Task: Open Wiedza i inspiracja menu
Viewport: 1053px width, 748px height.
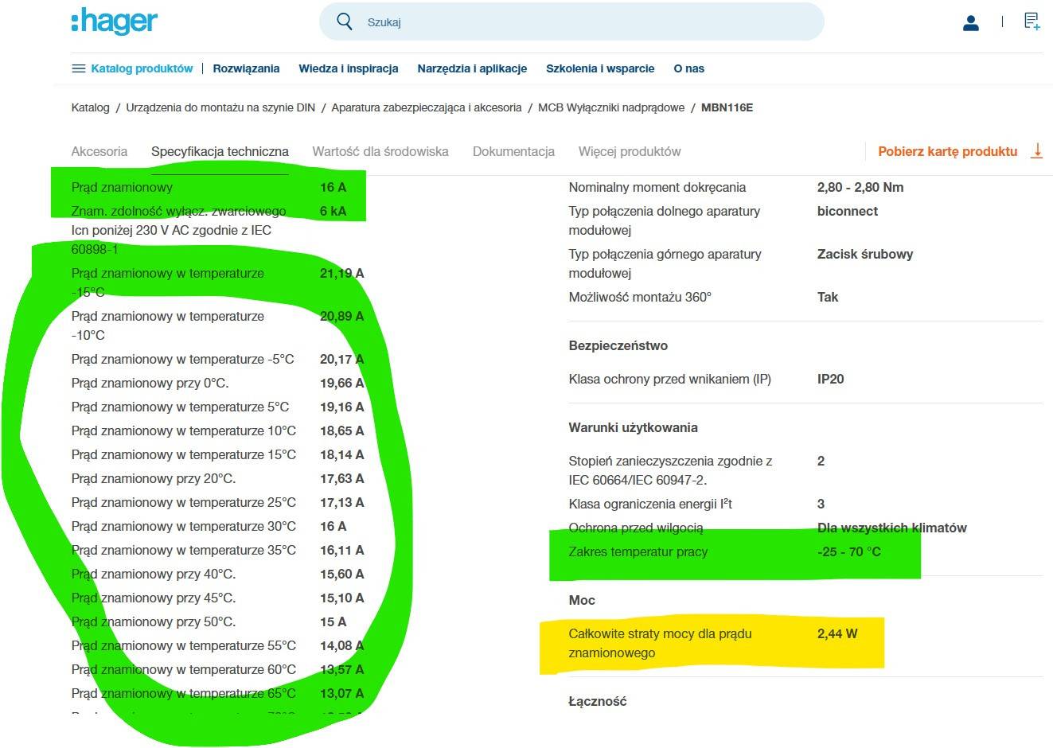Action: 348,68
